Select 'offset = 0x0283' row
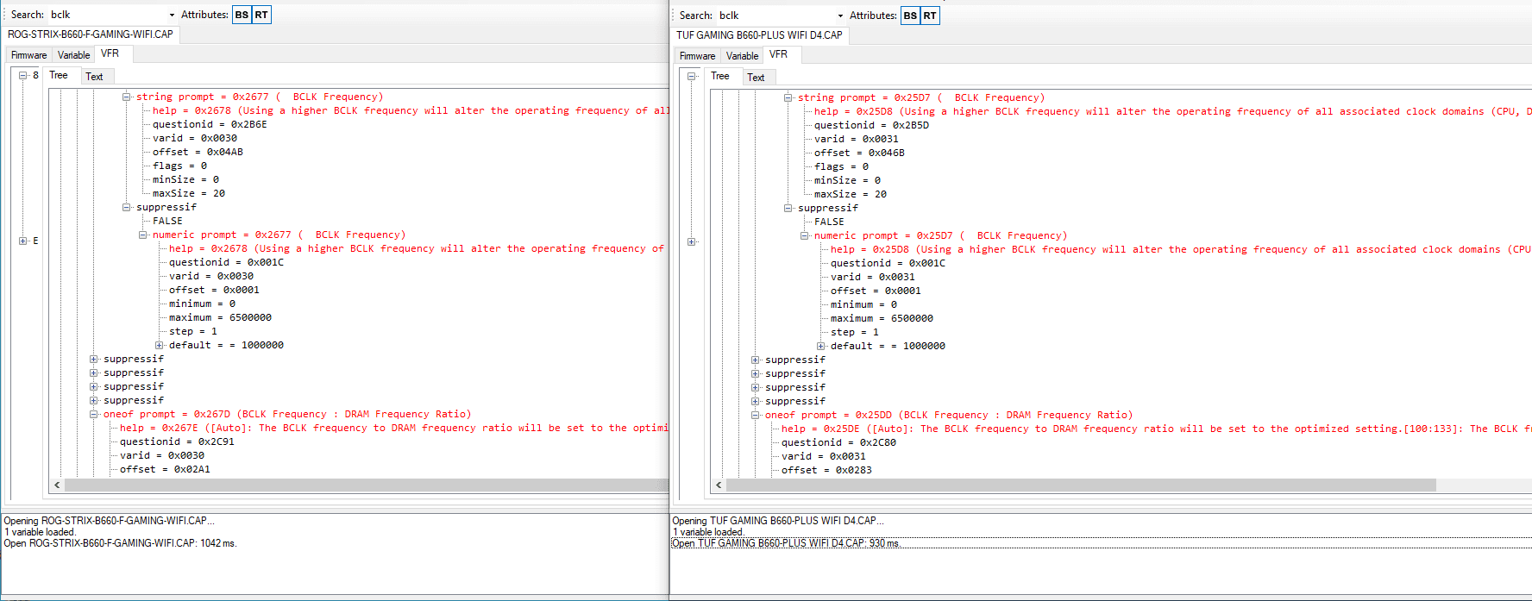The image size is (1532, 601). 826,470
